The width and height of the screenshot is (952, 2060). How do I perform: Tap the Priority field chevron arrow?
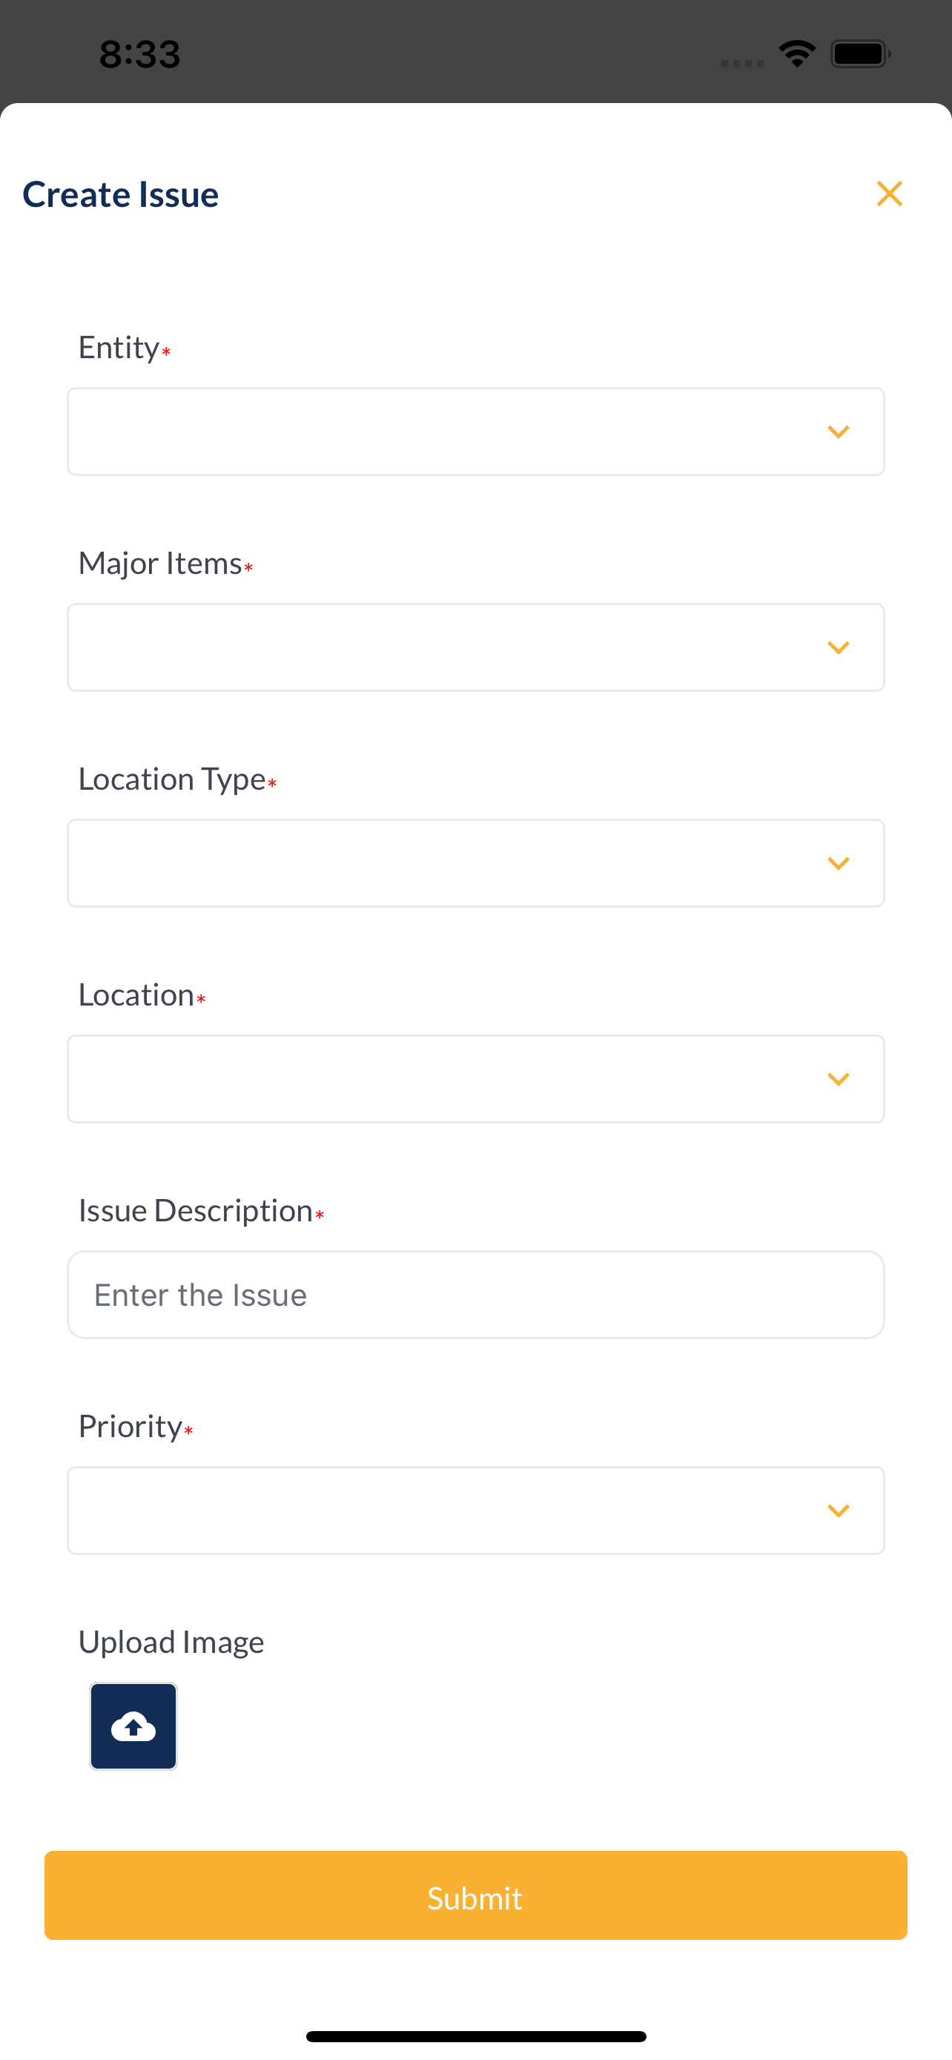pyautogui.click(x=838, y=1511)
